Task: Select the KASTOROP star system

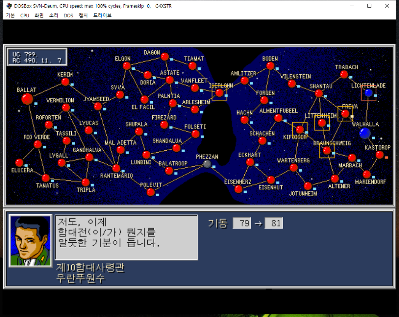Action: tap(380, 155)
